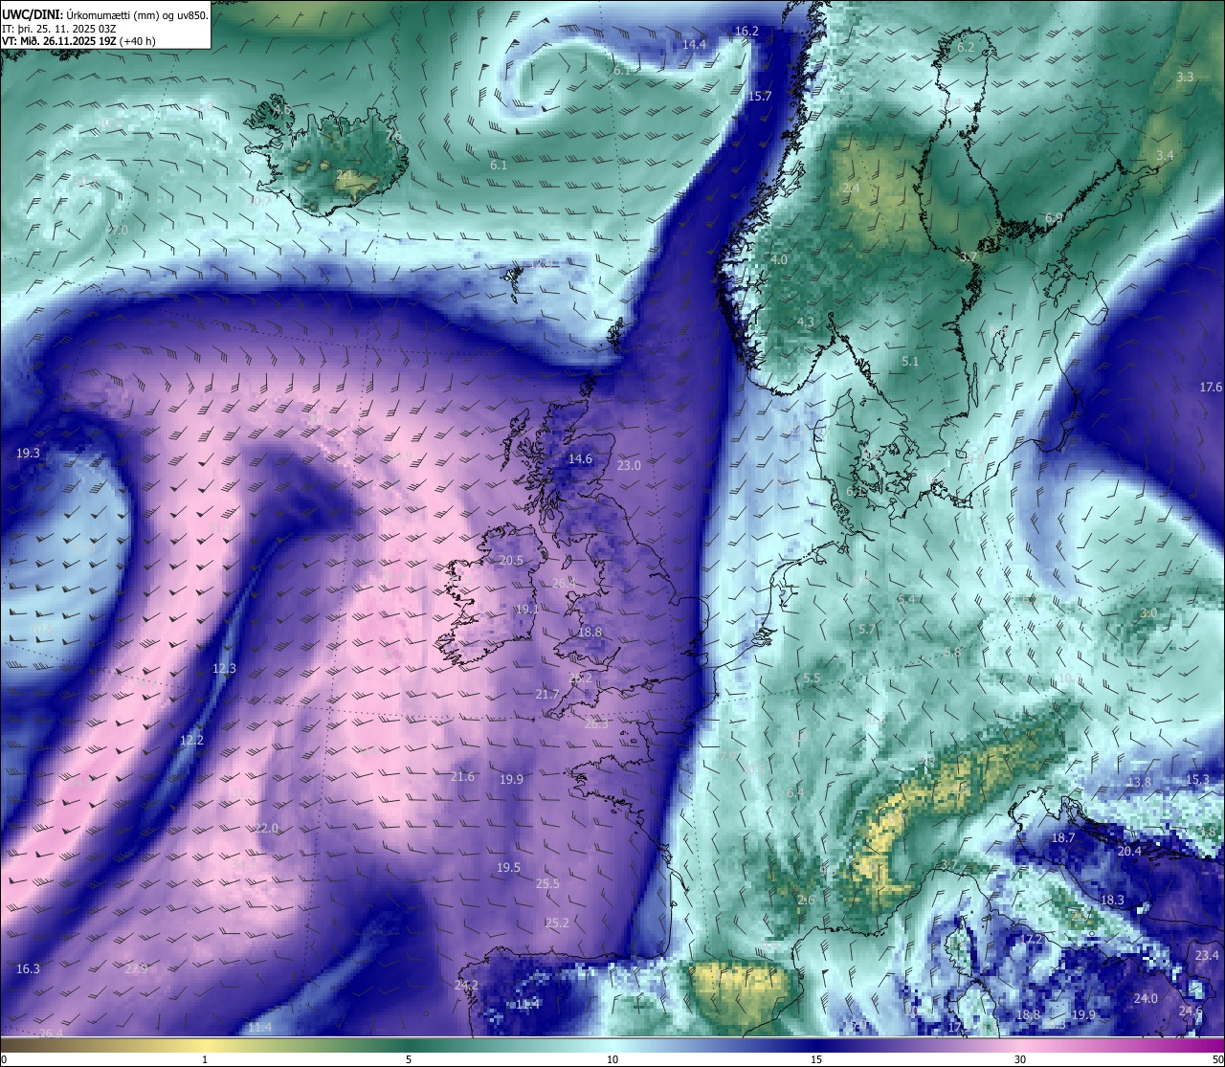1225x1067 pixels.
Task: Click the map value '21.7'
Action: pos(547,695)
